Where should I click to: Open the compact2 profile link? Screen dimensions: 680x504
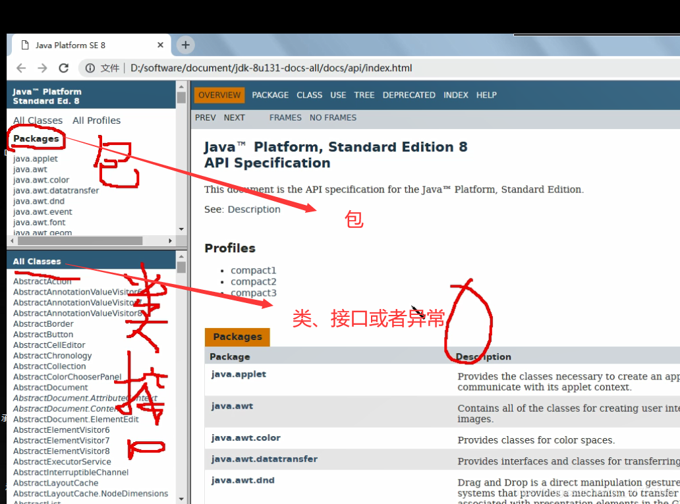pyautogui.click(x=253, y=281)
